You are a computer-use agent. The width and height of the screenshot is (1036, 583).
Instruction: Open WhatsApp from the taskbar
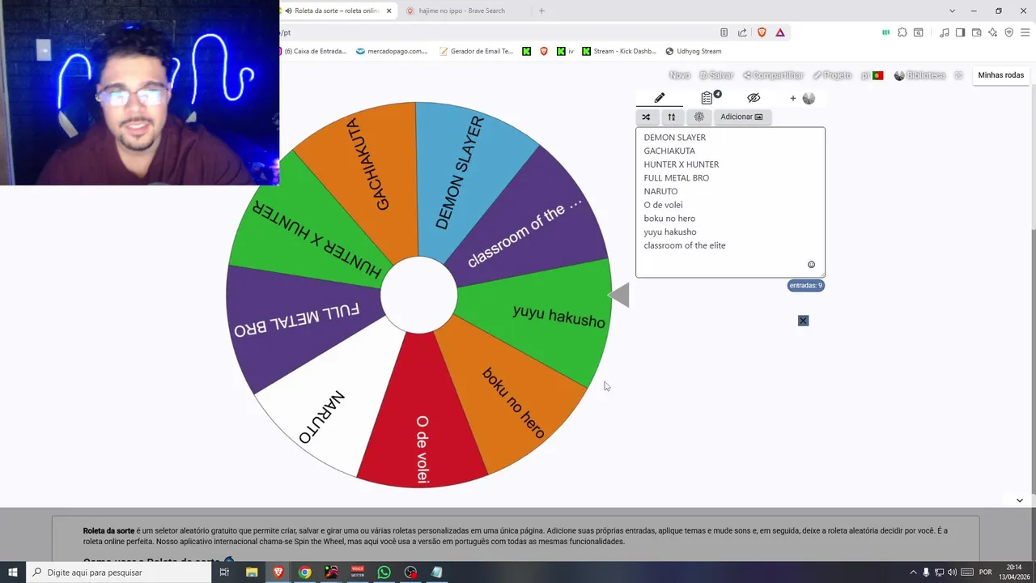click(x=384, y=572)
